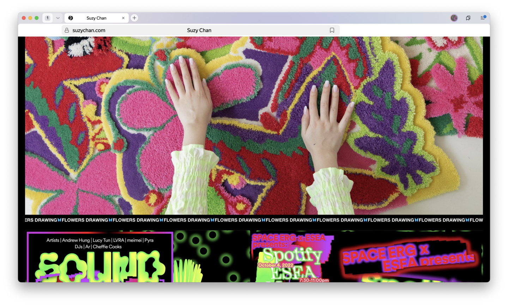Open the browser menu icon with blue dot
Screen dimensions: 508x306
483,18
